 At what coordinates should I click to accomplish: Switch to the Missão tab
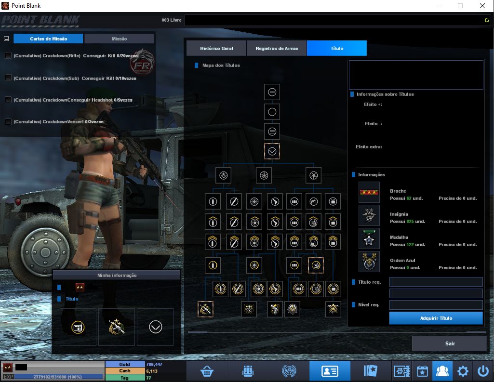click(119, 39)
